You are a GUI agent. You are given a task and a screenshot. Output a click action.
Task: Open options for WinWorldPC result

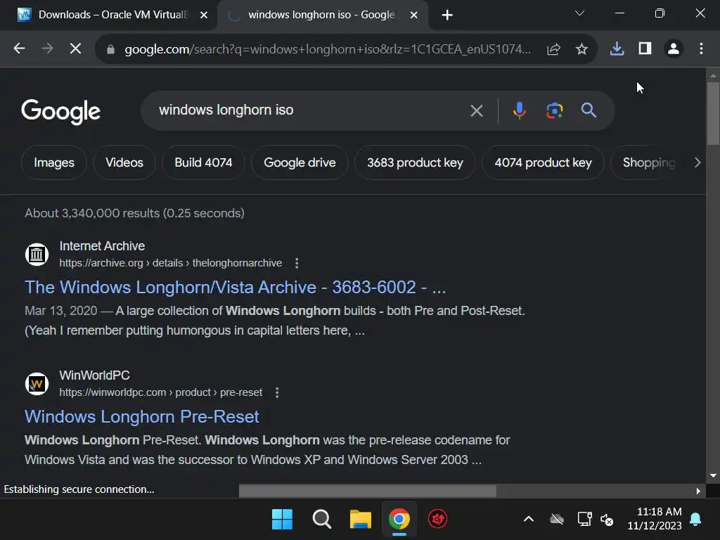(x=277, y=392)
